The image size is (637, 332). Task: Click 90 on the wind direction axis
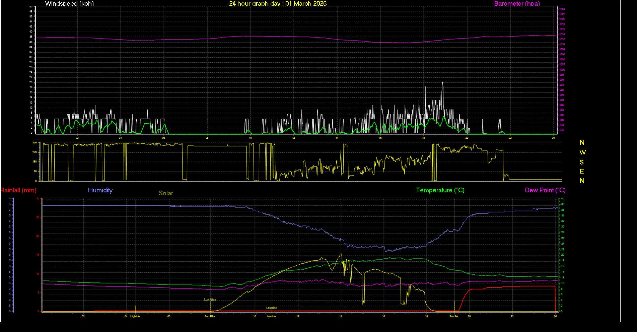(35, 171)
